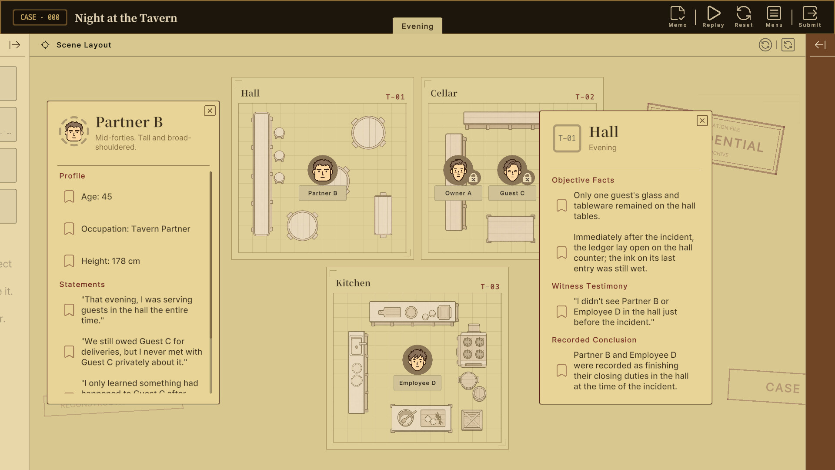Open the Kitchen room title

click(353, 283)
